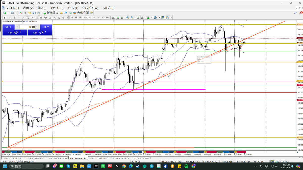This screenshot has height=170, width=303.
Task: Expand the indicators dropdown arrow
Action: [x=152, y=18]
